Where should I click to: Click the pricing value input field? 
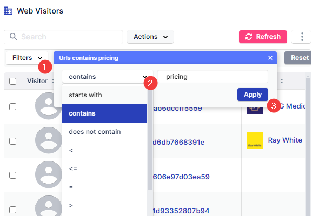(212, 77)
